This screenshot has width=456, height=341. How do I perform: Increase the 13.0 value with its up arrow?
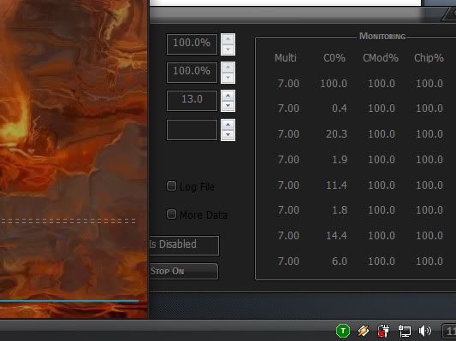pos(228,96)
